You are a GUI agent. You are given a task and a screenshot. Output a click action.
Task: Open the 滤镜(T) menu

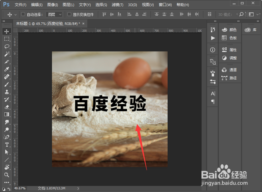(118, 5)
